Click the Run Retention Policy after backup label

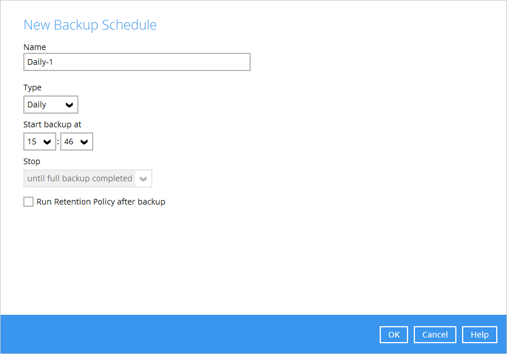pos(101,202)
